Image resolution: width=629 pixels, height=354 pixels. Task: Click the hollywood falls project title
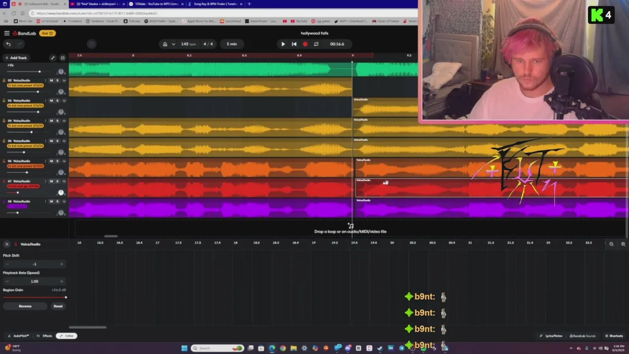314,33
